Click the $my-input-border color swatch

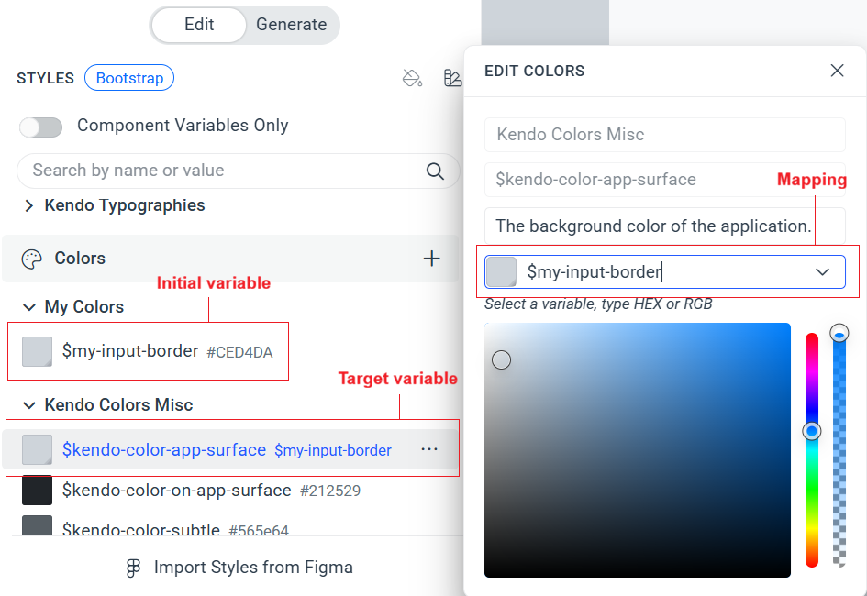pyautogui.click(x=37, y=351)
